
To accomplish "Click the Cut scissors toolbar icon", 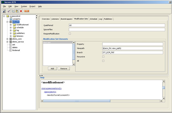I will [9, 11].
